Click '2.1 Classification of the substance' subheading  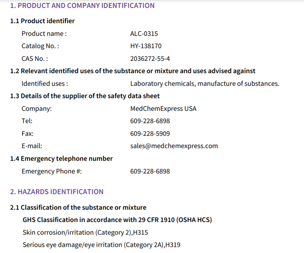[x=78, y=208]
